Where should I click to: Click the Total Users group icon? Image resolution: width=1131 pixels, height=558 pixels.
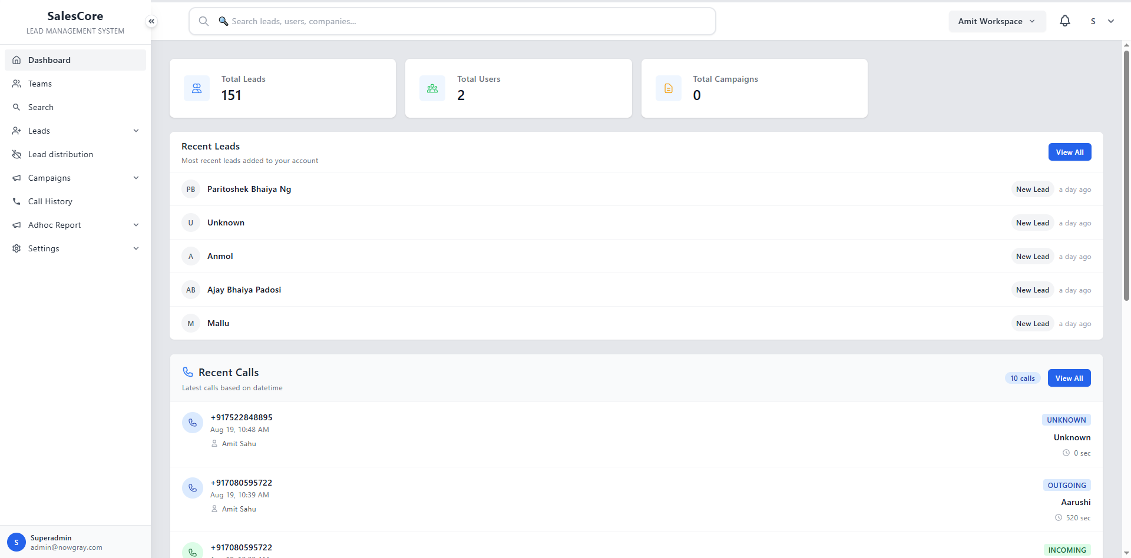[432, 88]
